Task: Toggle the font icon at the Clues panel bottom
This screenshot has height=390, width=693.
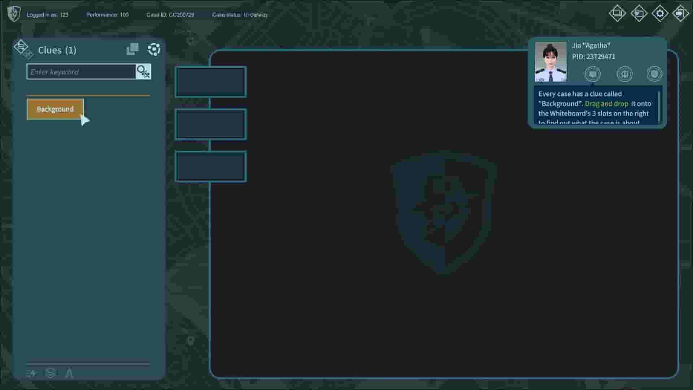Action: point(70,373)
